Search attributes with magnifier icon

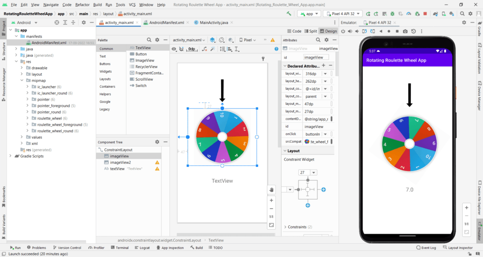coord(318,40)
